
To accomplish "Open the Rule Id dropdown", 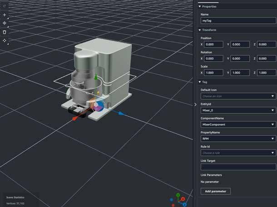I will pos(238,153).
